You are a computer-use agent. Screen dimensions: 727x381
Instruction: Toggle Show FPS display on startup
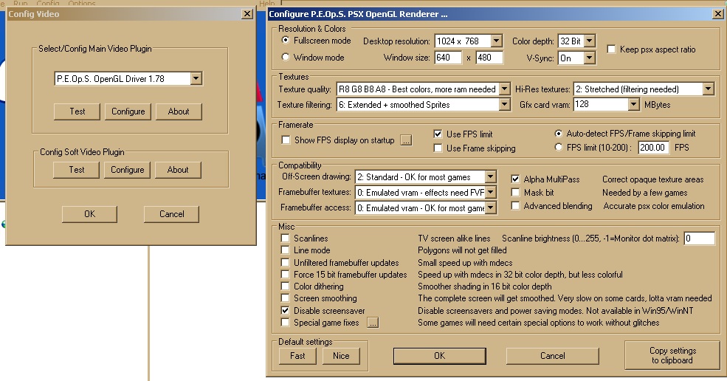point(286,140)
